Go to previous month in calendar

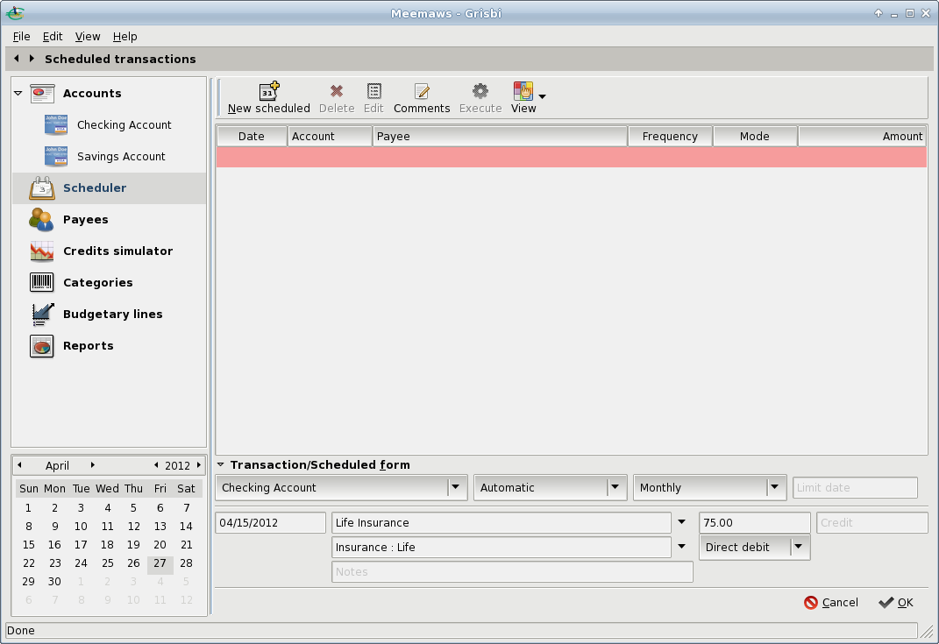(x=20, y=465)
